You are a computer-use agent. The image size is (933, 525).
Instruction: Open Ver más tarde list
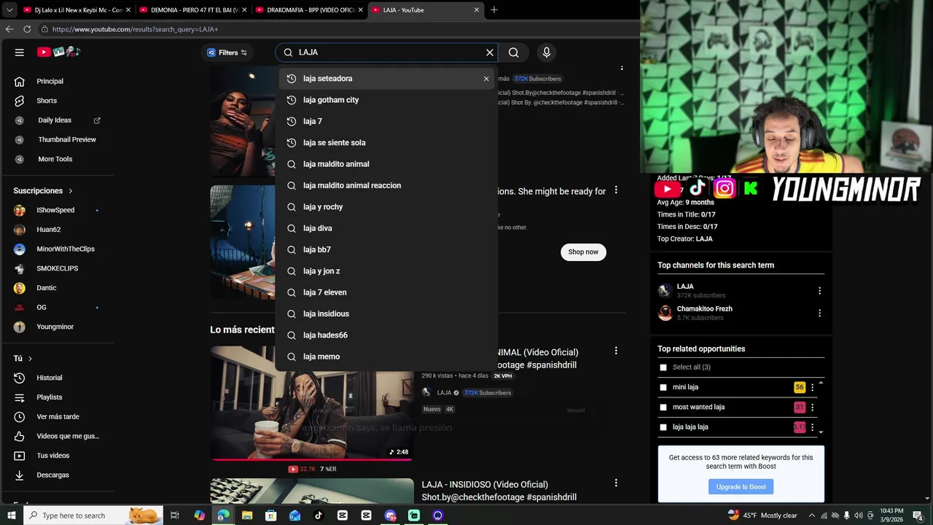click(x=58, y=416)
